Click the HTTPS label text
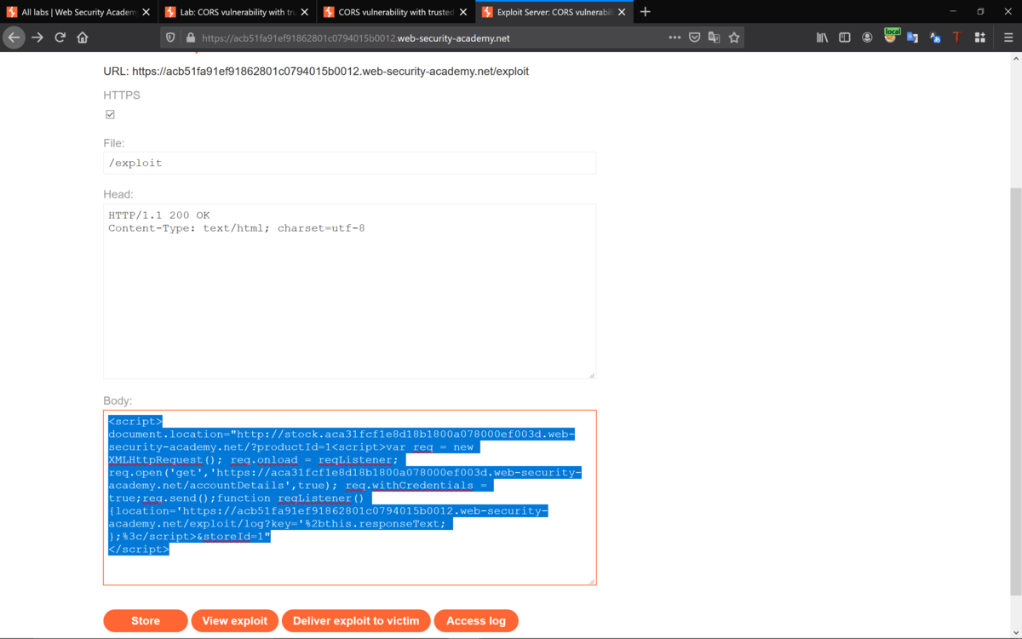1022x639 pixels. [122, 95]
